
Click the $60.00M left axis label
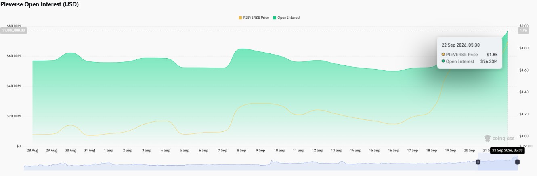pyautogui.click(x=14, y=56)
